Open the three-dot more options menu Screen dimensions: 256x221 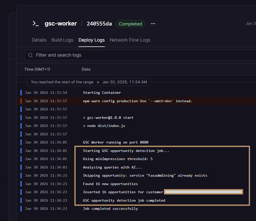coord(153,24)
